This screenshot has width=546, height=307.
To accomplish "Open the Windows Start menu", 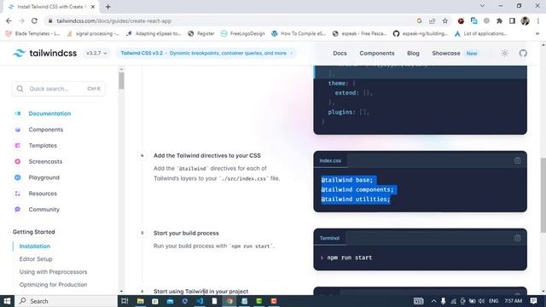I will (x=7, y=301).
